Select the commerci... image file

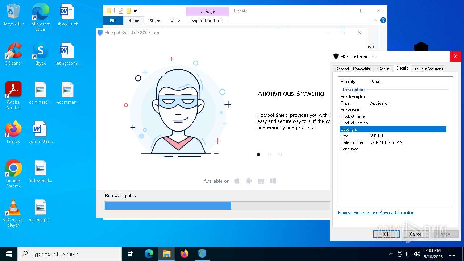tap(40, 94)
